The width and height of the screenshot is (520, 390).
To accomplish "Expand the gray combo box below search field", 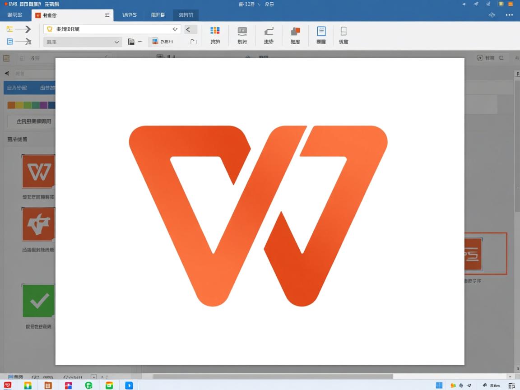I will 83,42.
